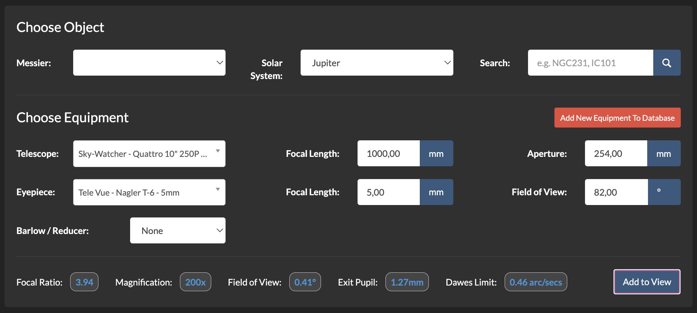697x313 pixels.
Task: Open the Solar System dropdown showing Jupiter
Action: tap(377, 63)
